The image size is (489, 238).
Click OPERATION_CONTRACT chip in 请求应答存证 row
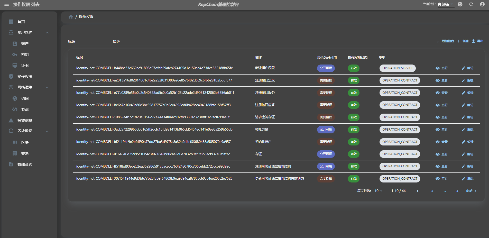click(400, 117)
